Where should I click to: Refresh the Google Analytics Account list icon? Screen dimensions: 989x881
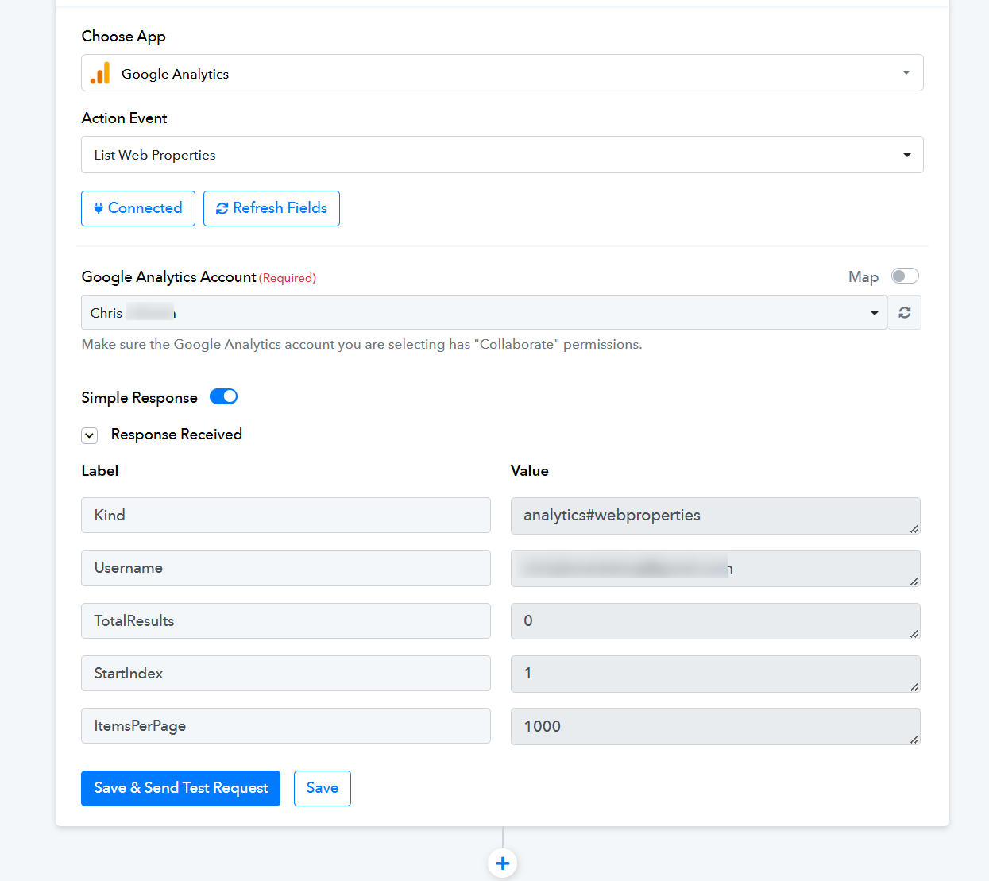coord(904,312)
